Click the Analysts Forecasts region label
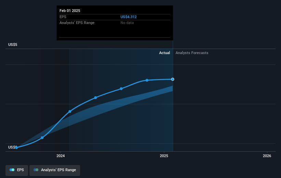The width and height of the screenshot is (281, 178). [x=192, y=53]
